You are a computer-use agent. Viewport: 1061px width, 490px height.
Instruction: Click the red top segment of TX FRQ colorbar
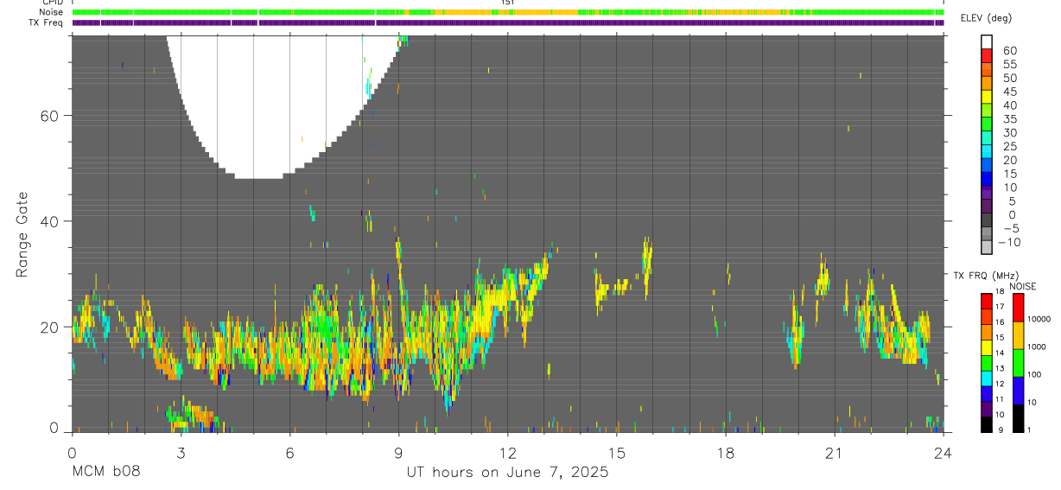(x=987, y=301)
